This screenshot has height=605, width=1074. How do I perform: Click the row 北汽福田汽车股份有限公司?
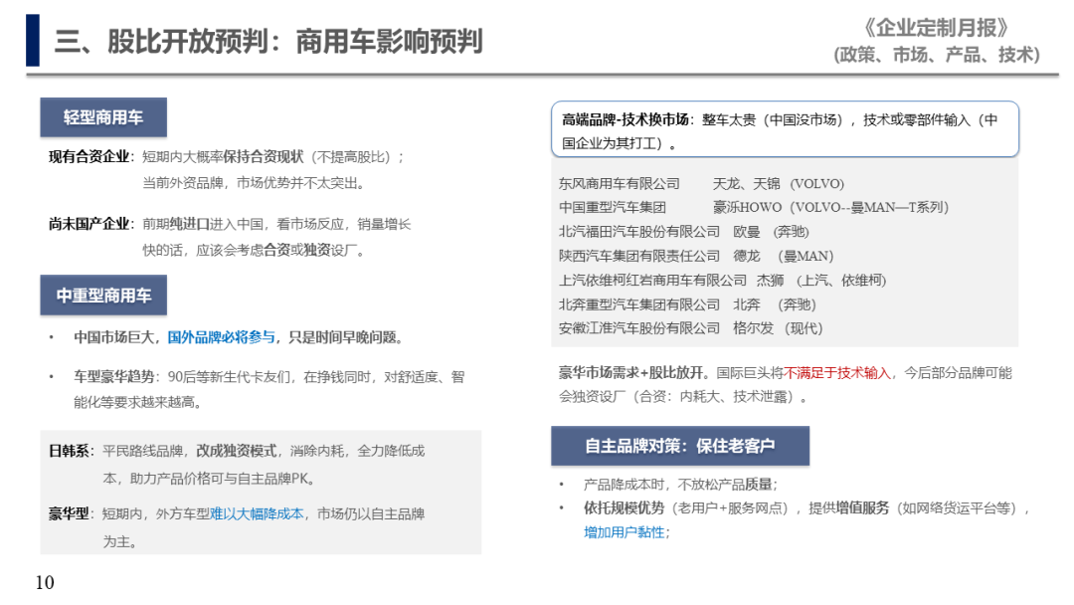coord(639,232)
